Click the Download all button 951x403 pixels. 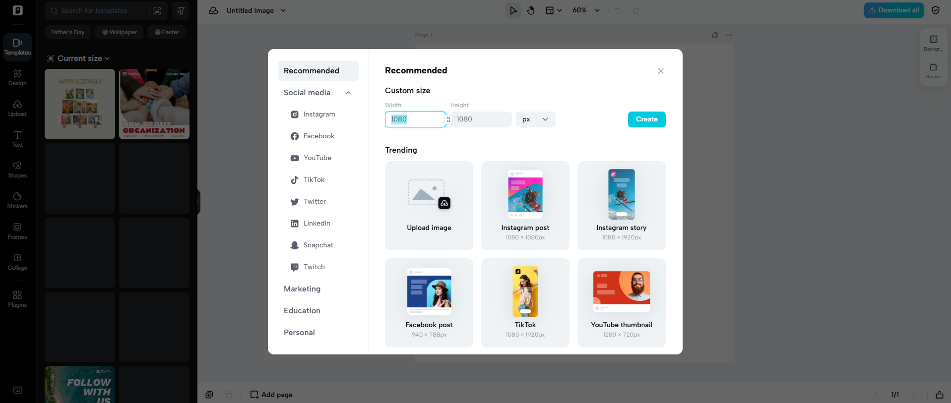(893, 10)
